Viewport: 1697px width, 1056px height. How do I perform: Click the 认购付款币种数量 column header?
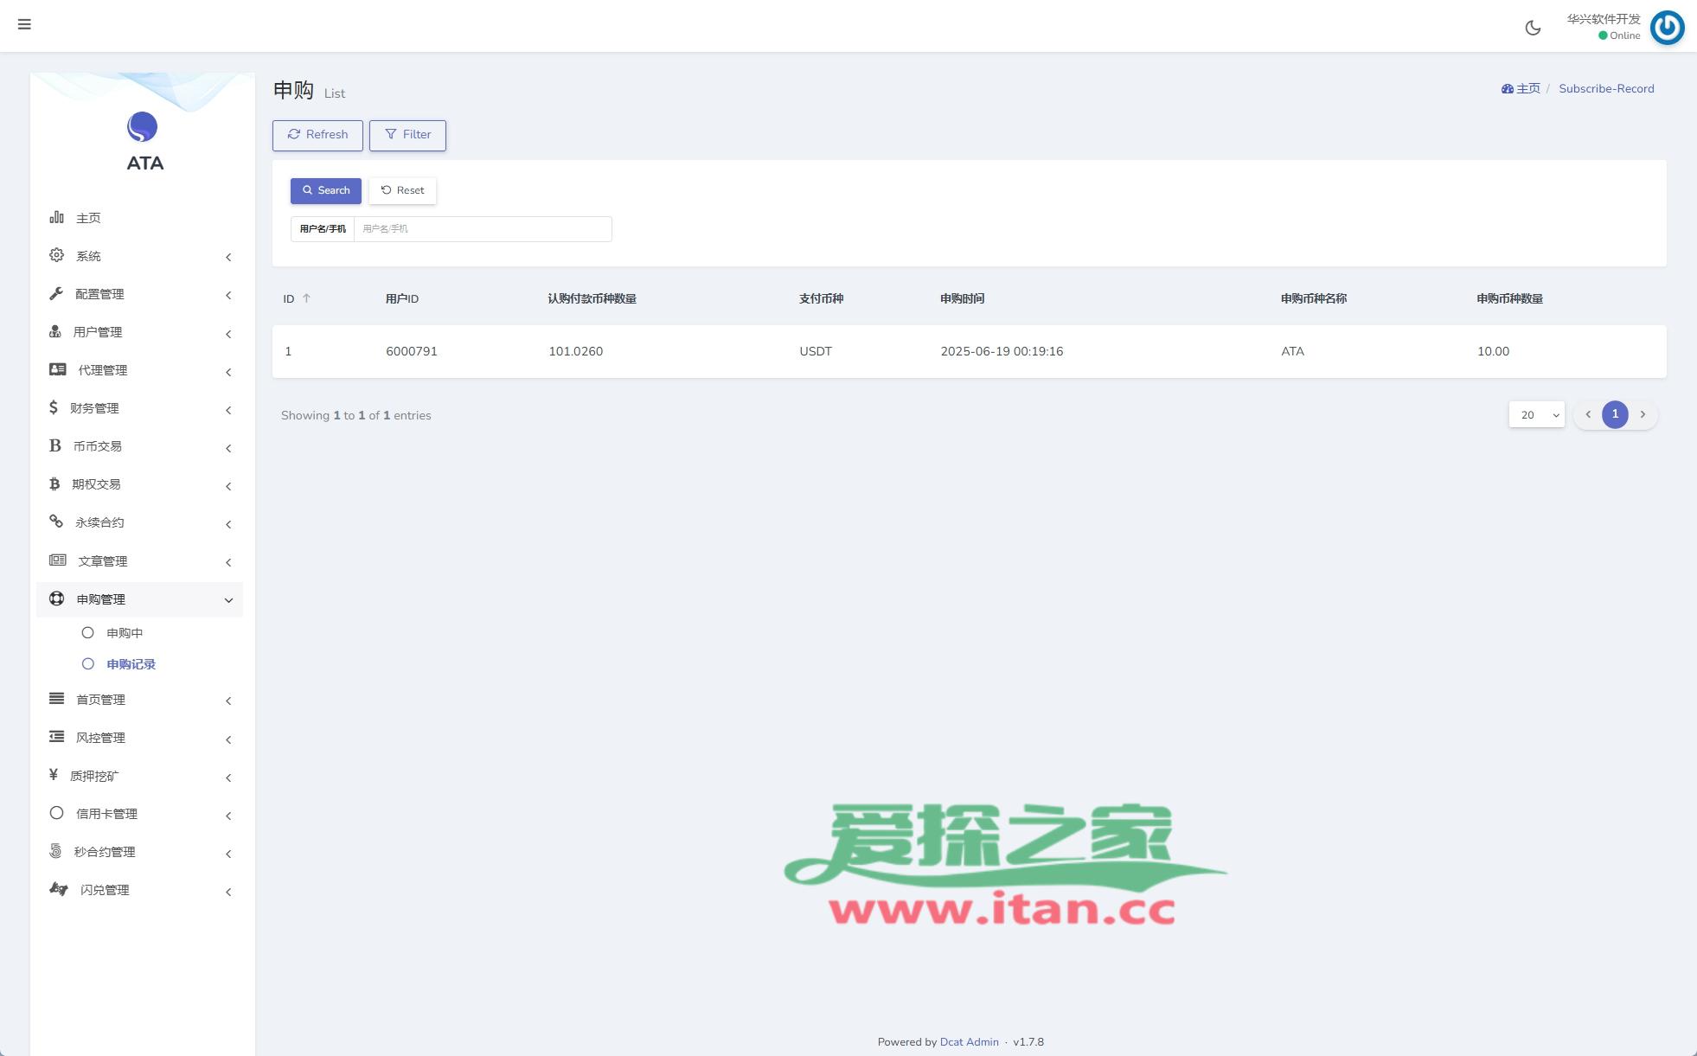pyautogui.click(x=592, y=298)
